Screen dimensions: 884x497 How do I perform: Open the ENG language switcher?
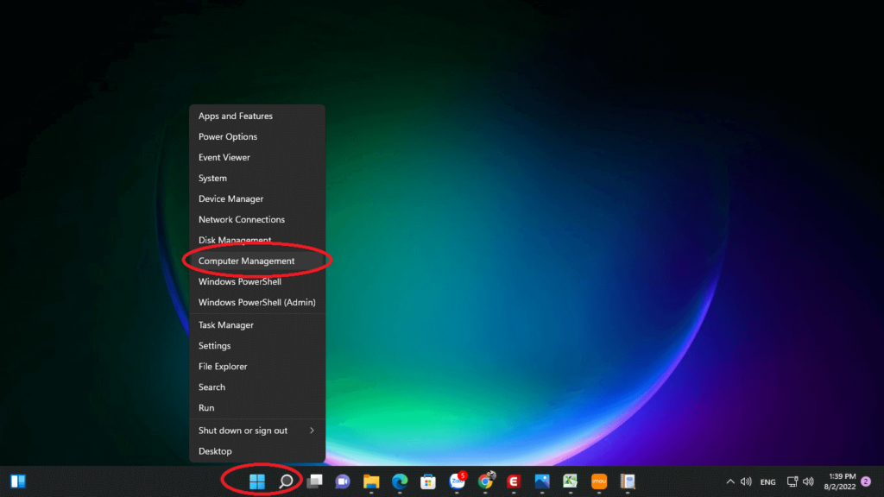(767, 482)
